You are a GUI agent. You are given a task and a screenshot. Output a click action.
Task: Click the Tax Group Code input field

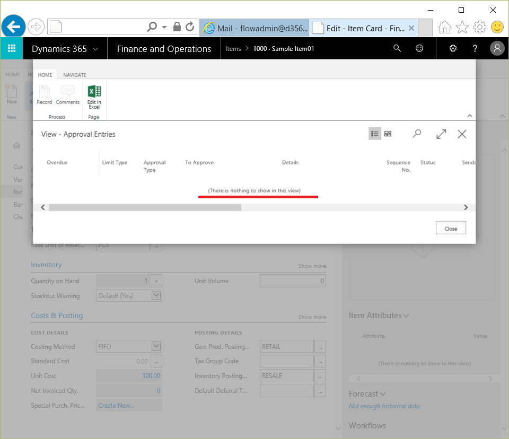(x=287, y=361)
